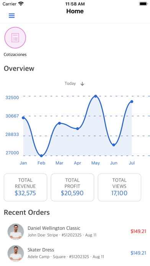Viewport: 150px width, 266px height.
Task: Tap the Cotizaciones label
Action: 15,55
